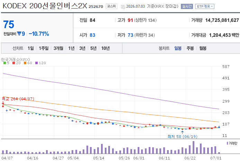The image size is (240, 164).
Task: Click the 최저 58 (06/19) chart label
Action: [x=182, y=136]
